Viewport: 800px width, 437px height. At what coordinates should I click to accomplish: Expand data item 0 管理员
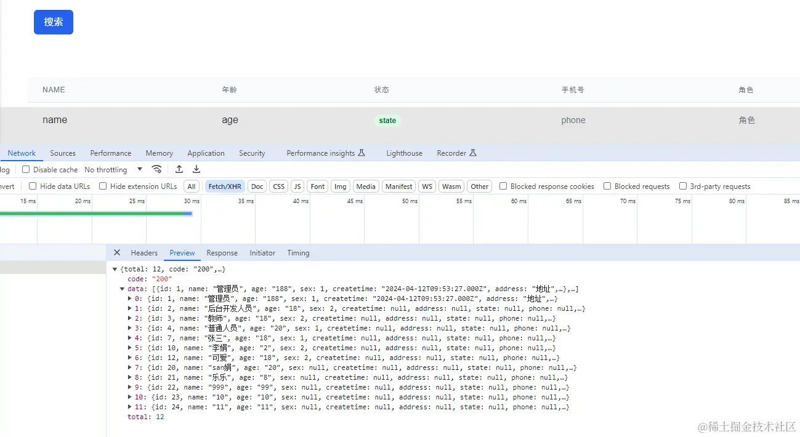130,299
